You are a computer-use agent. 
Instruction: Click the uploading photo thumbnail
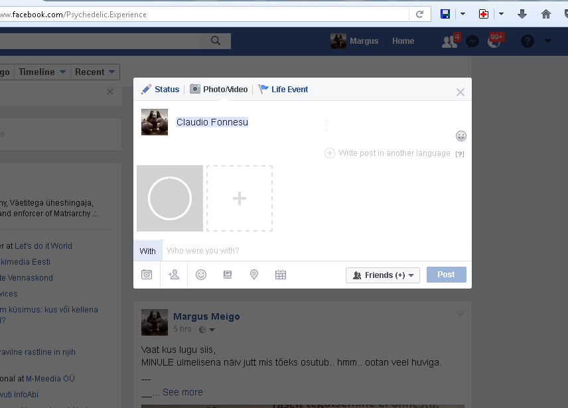pos(170,198)
